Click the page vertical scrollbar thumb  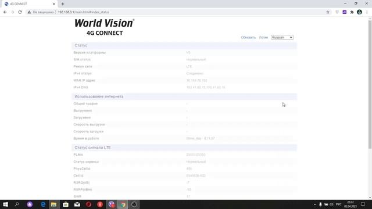[370, 85]
